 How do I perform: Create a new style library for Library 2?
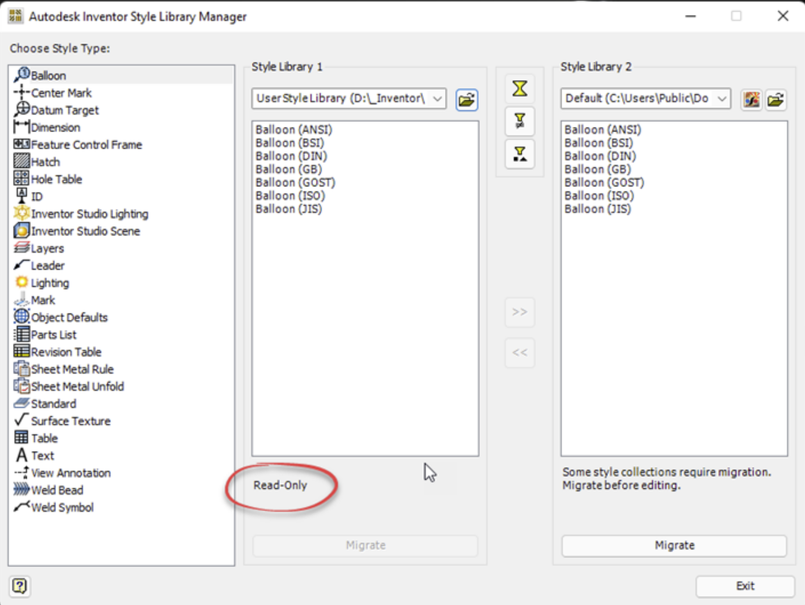751,99
